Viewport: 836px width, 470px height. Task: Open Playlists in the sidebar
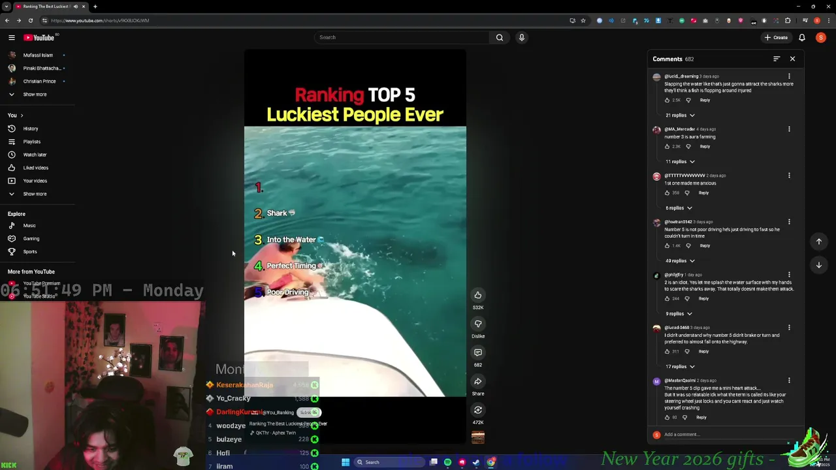(x=32, y=142)
